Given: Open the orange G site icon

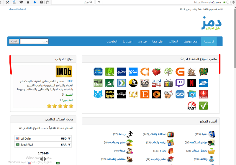Looking at the screenshot, I should click(180, 72).
